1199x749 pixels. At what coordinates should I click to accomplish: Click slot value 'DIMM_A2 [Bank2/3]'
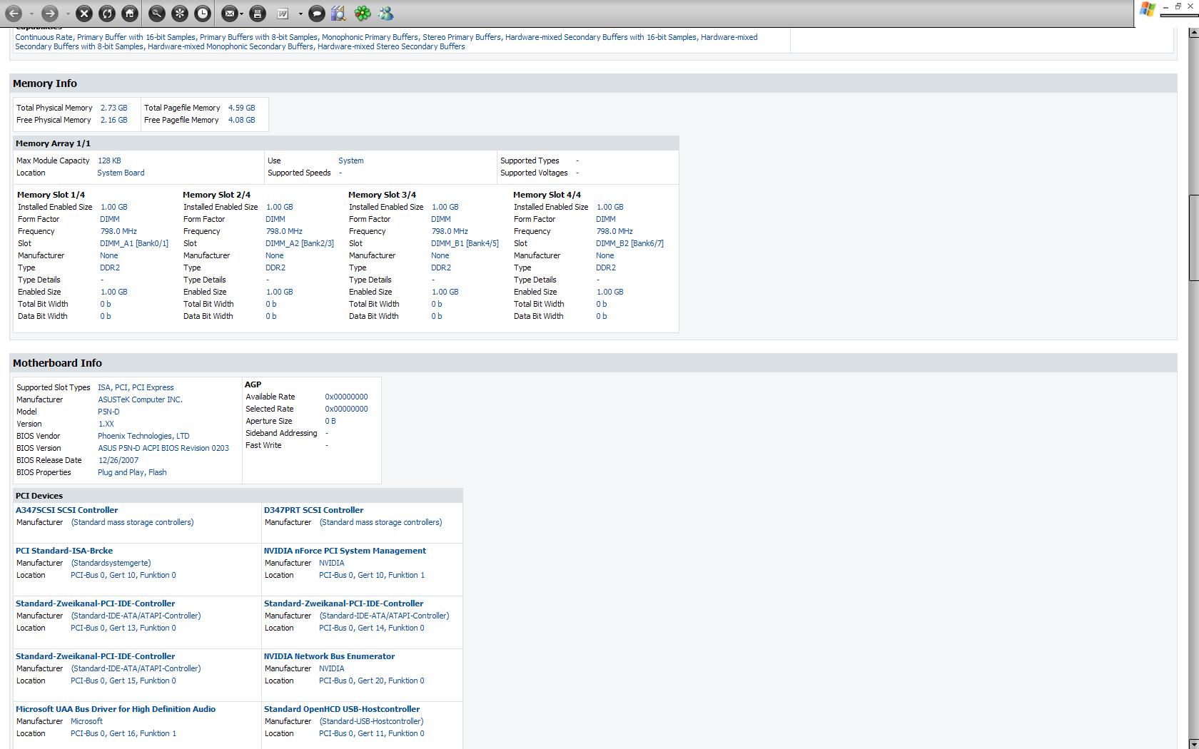[x=300, y=243]
